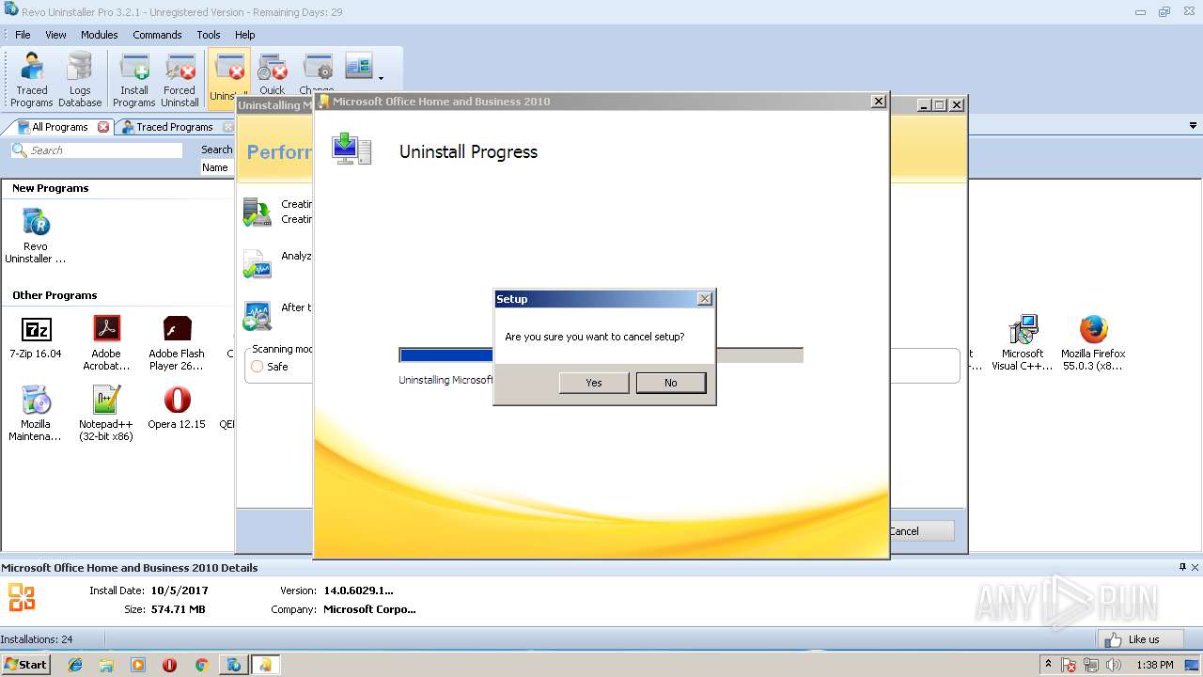Select the Opera 12.15 program

(x=177, y=408)
